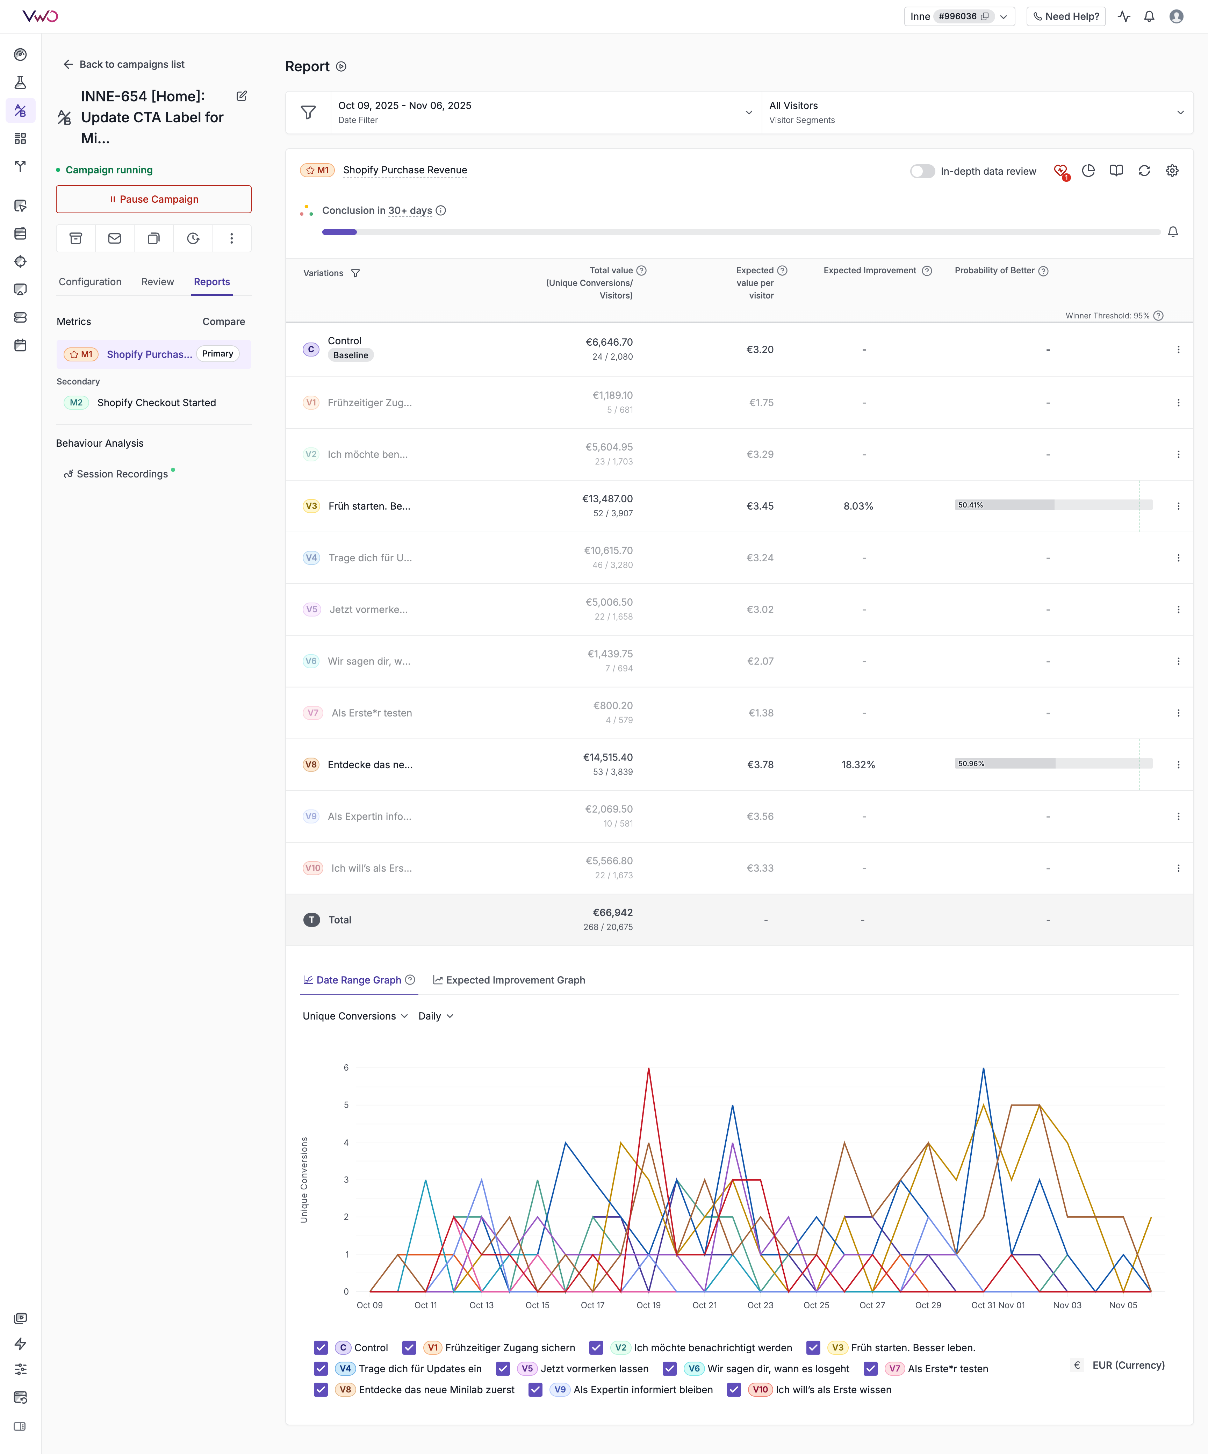The height and width of the screenshot is (1454, 1208).
Task: Click the conclusion progress bar
Action: pyautogui.click(x=741, y=232)
